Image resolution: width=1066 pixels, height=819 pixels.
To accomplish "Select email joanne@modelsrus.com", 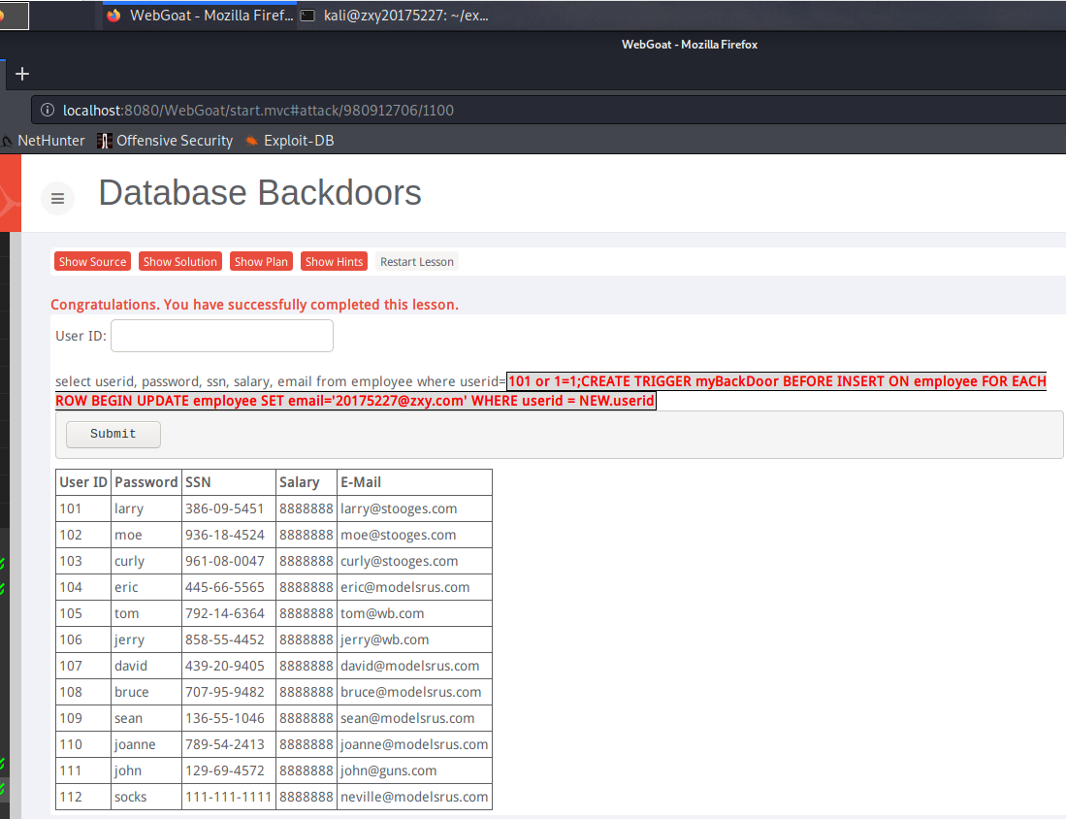I will [x=414, y=745].
